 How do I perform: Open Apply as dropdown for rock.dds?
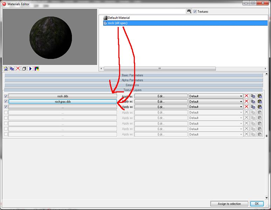[216, 96]
